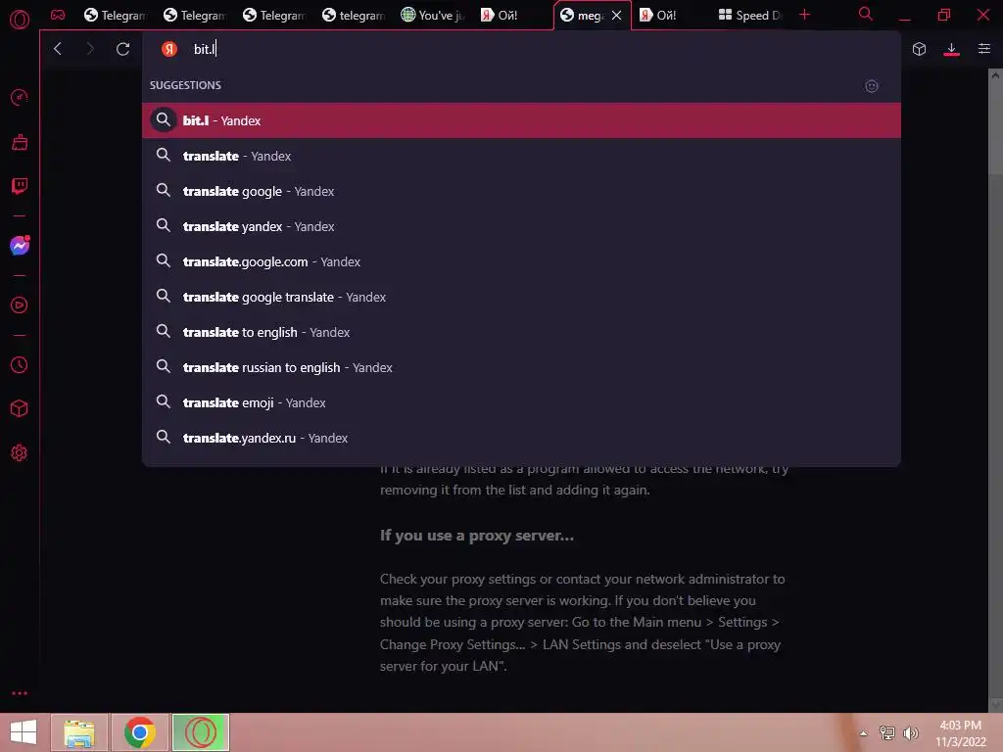Click the suggestions feedback smiley icon
Image resolution: width=1003 pixels, height=752 pixels.
[x=872, y=86]
